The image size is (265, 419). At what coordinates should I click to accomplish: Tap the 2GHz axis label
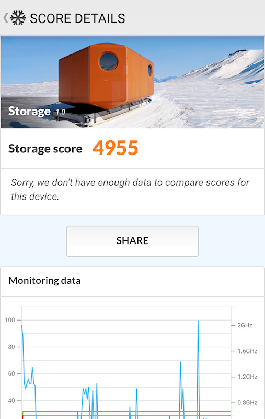245,325
